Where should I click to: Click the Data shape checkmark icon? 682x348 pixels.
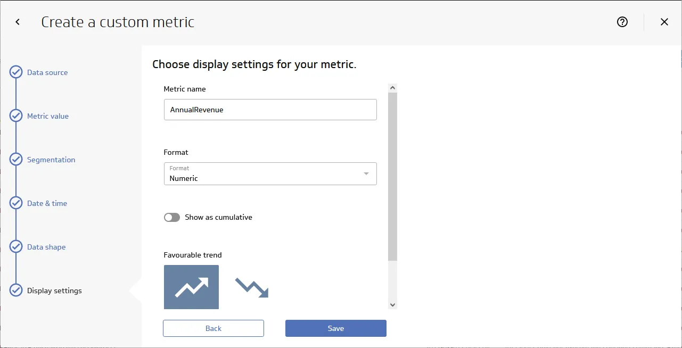click(x=15, y=246)
